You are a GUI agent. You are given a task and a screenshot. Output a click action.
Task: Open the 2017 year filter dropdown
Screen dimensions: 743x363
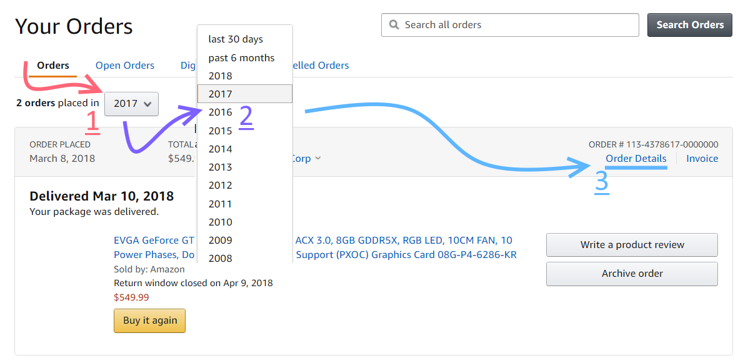(132, 104)
